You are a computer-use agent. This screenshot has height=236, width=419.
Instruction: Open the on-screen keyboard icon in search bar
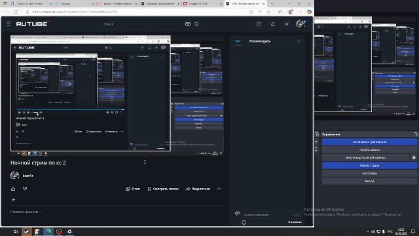188,24
